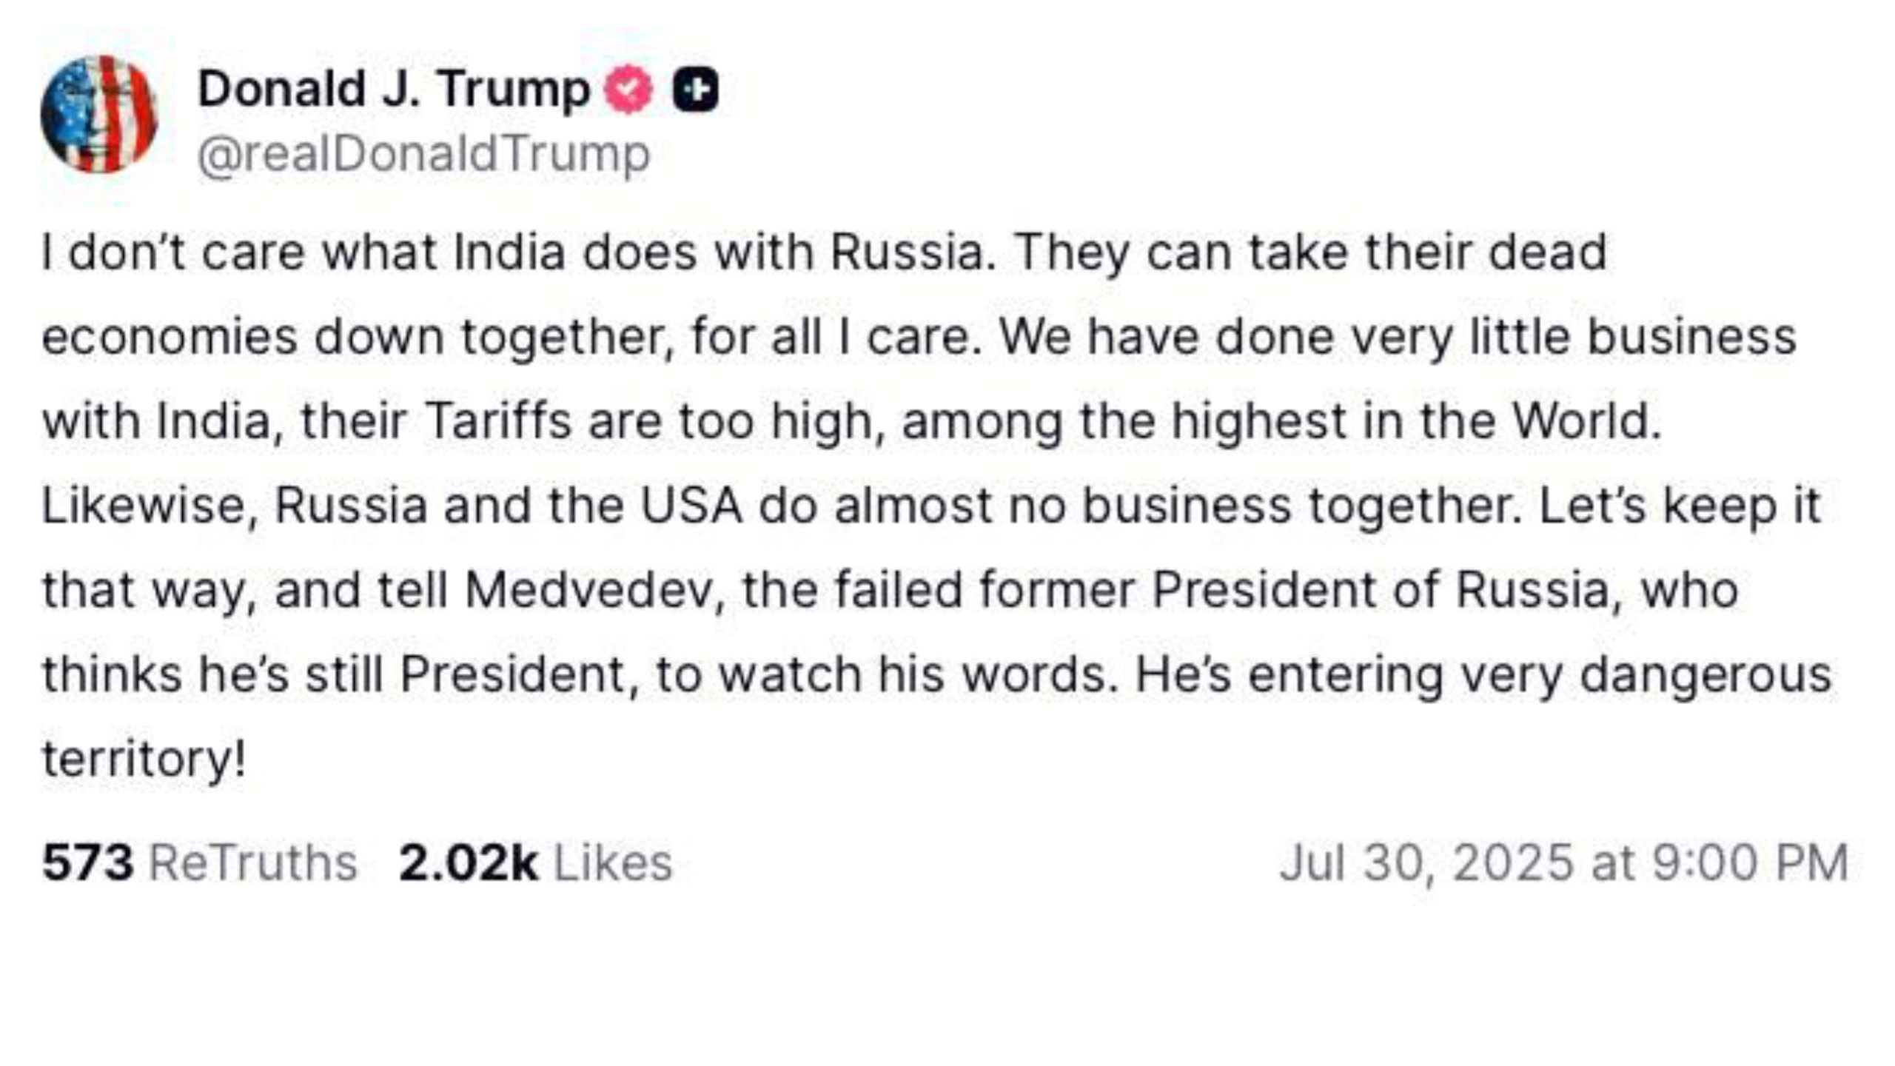The width and height of the screenshot is (1895, 1066).
Task: Click the word economies in the post
Action: pyautogui.click(x=170, y=338)
